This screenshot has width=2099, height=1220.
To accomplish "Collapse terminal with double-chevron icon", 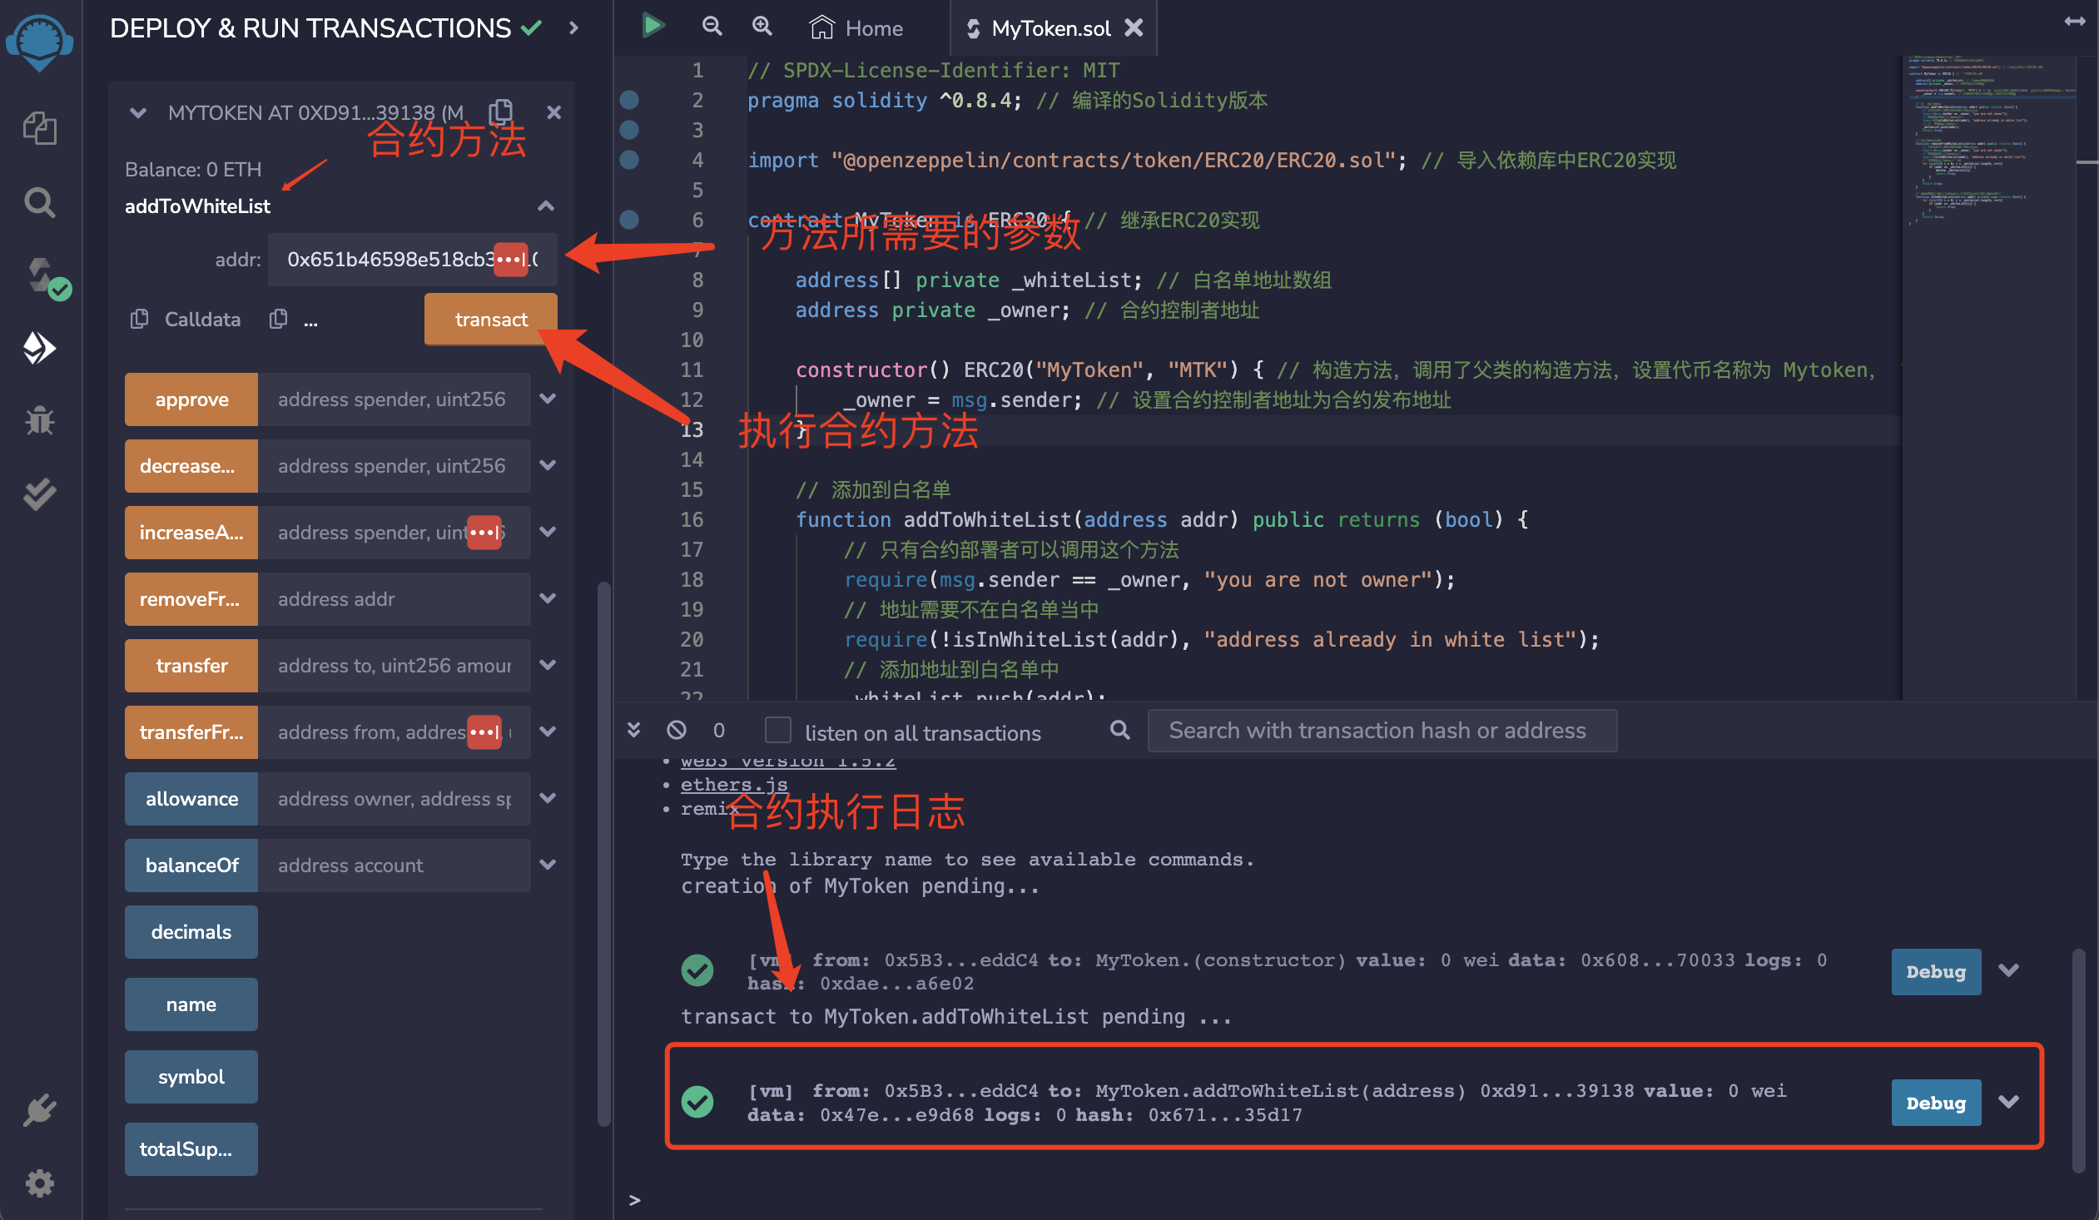I will [x=634, y=731].
